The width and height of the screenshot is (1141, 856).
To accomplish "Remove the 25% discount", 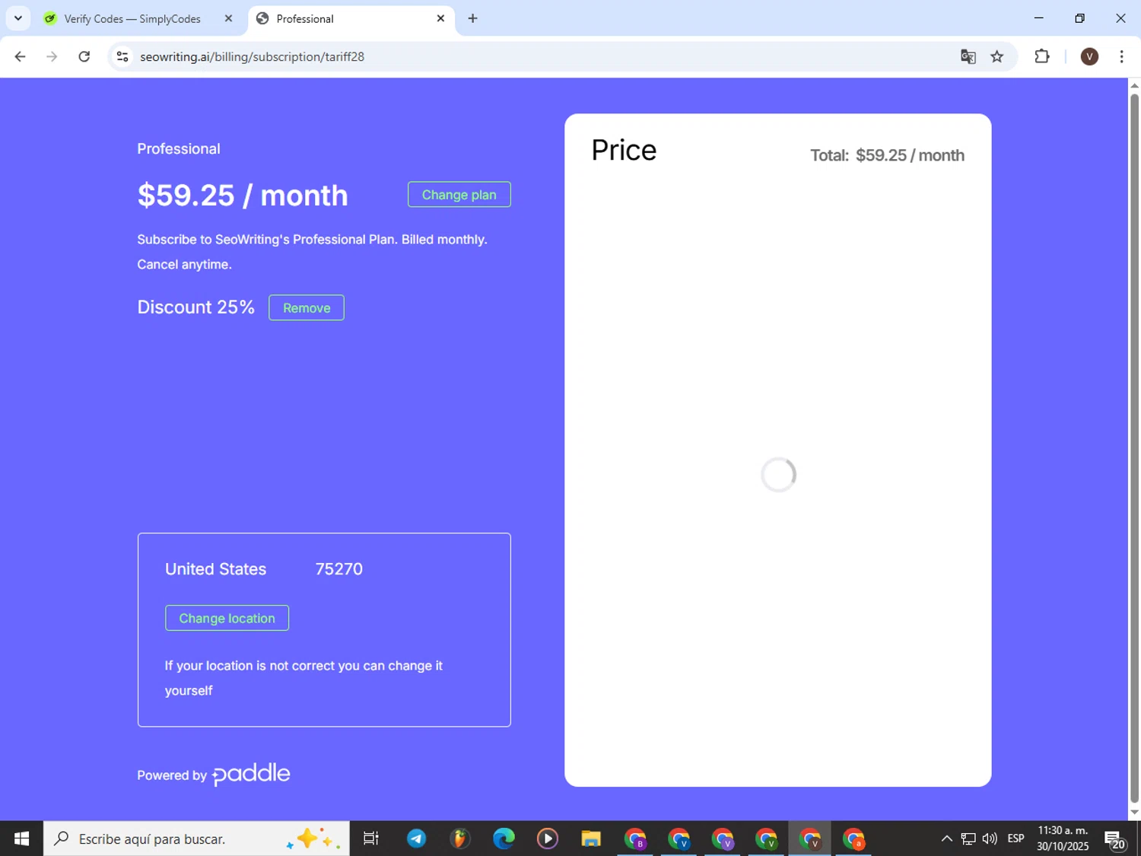I will (x=307, y=308).
